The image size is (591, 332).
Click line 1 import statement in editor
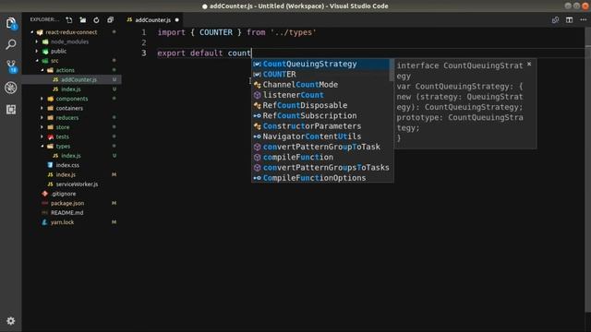tap(236, 33)
